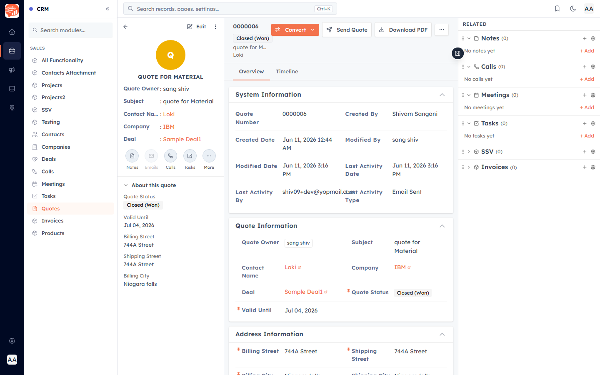Screen dimensions: 600x375
Task: Collapse the Notes related section
Action: pos(469,38)
